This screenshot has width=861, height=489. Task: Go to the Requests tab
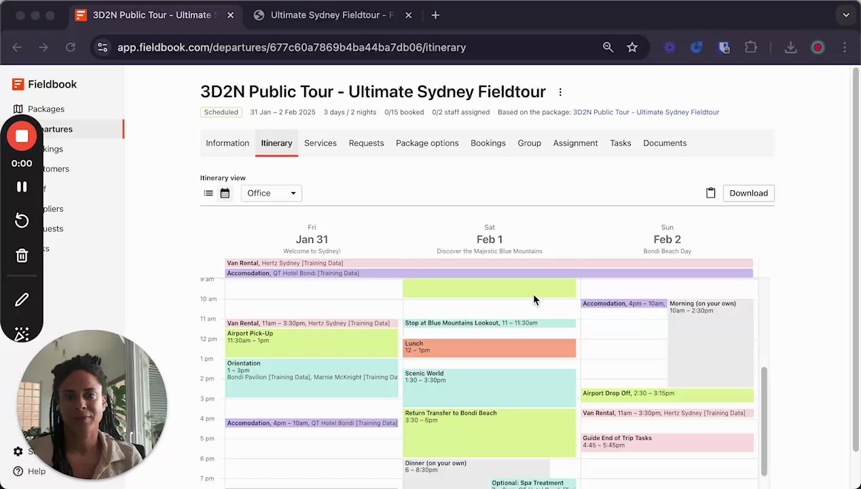366,143
